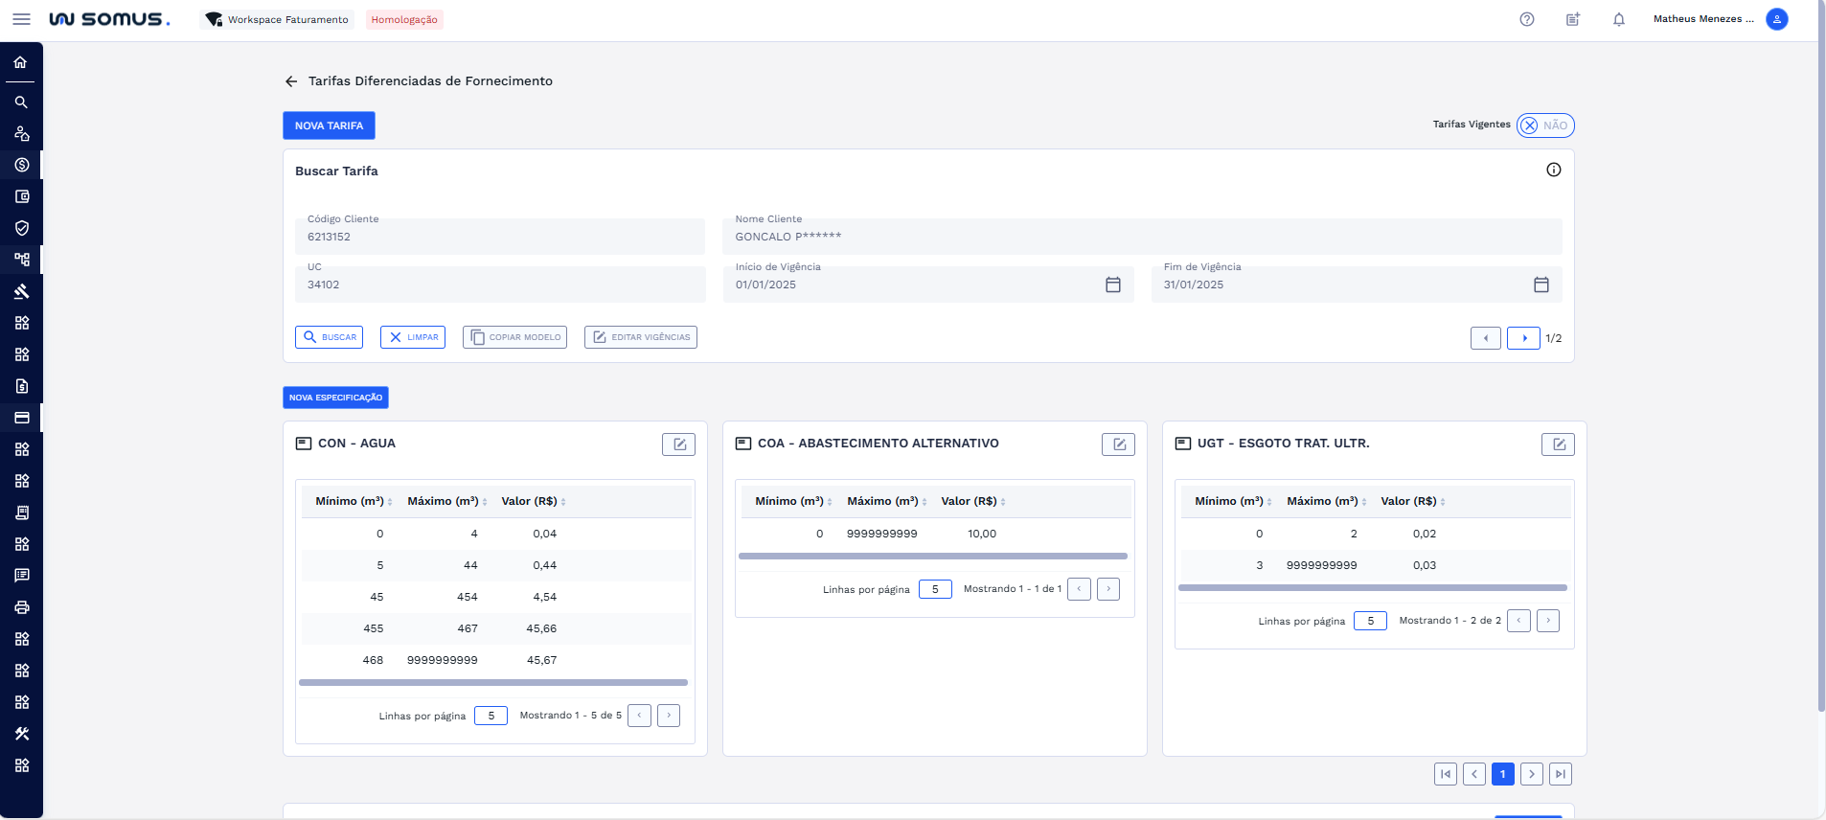Click horizontal scrollbar in COA table
Image resolution: width=1826 pixels, height=820 pixels.
coord(932,556)
